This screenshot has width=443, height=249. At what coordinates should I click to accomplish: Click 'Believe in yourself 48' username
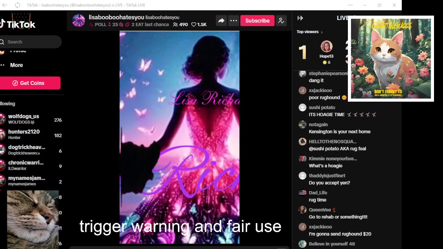click(x=332, y=244)
